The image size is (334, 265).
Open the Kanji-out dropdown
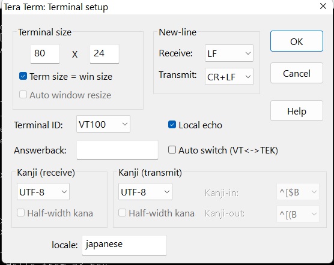click(x=298, y=214)
